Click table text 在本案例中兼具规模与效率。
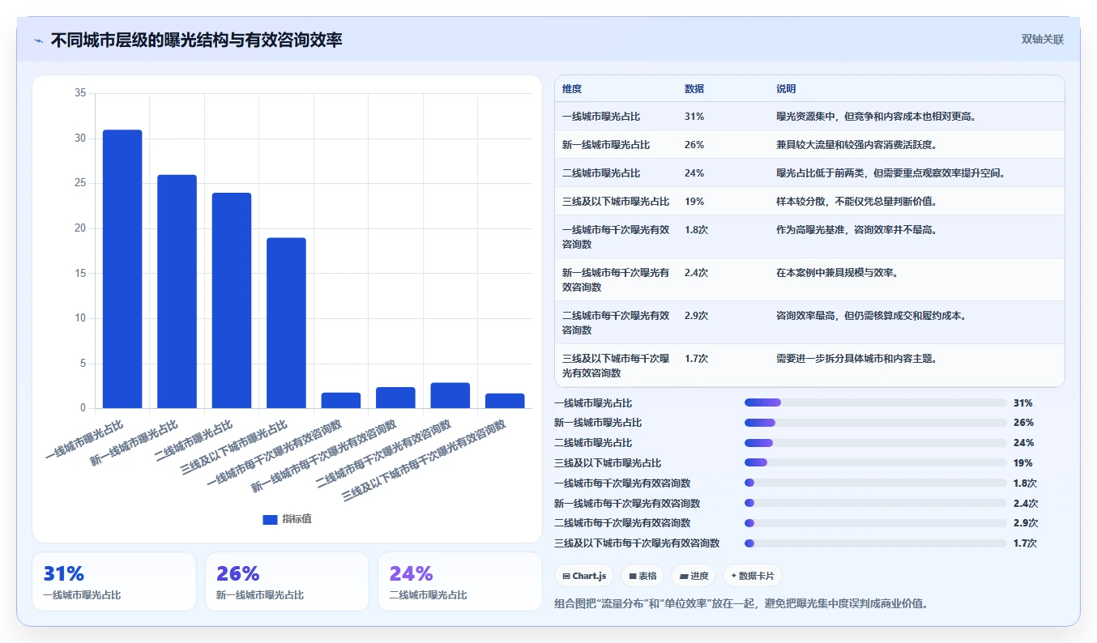The width and height of the screenshot is (1097, 643). click(837, 273)
